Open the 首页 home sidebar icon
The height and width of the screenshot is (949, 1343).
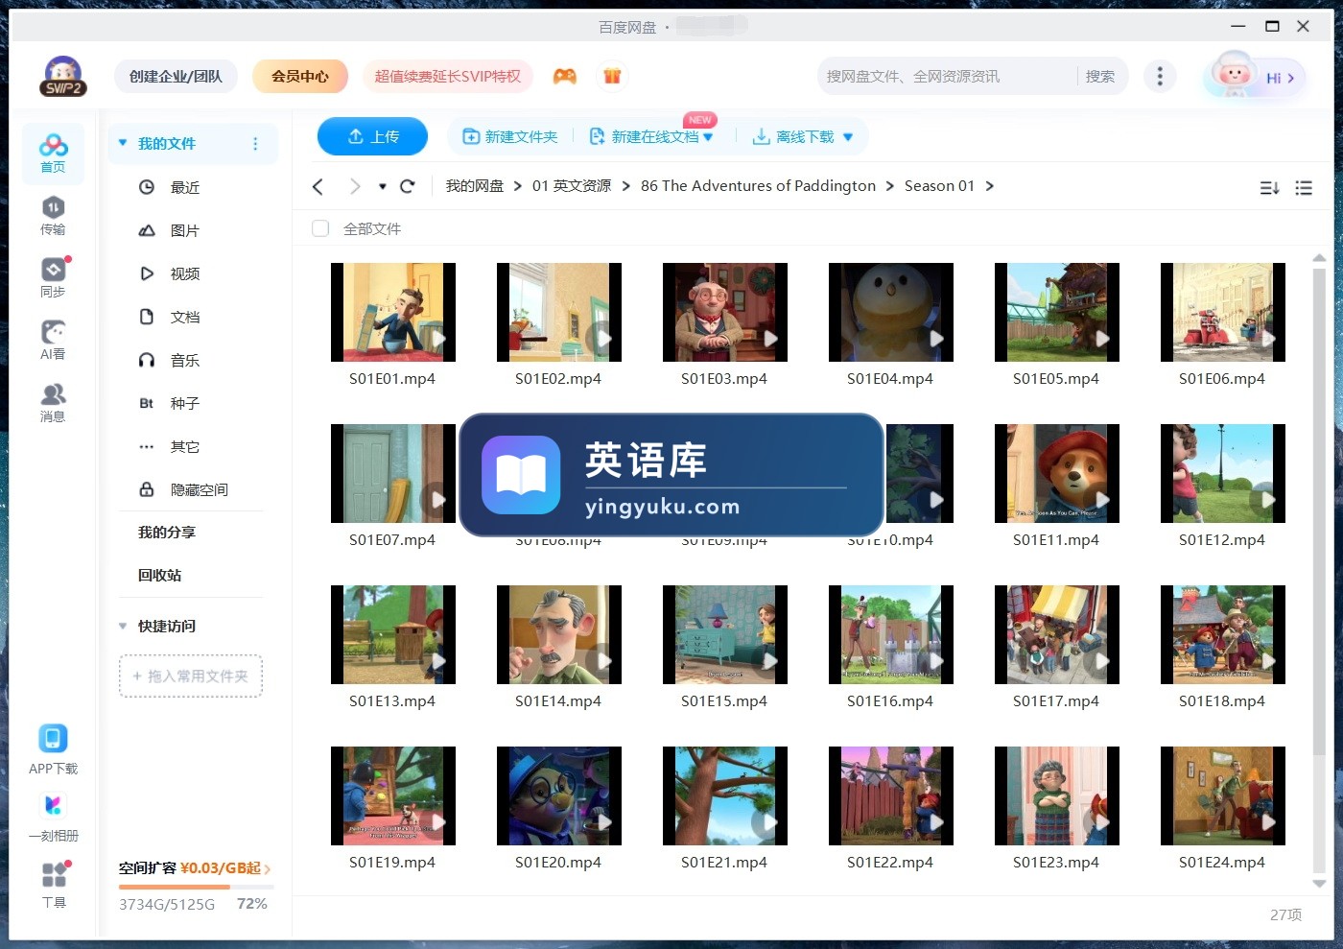[53, 154]
